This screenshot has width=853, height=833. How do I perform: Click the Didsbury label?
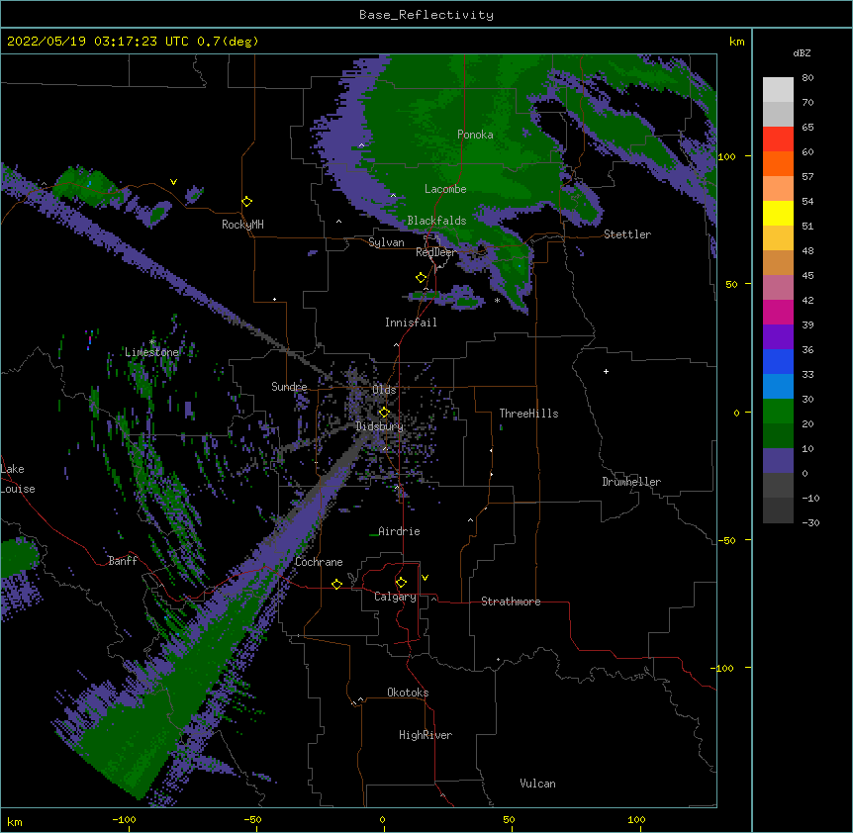380,426
